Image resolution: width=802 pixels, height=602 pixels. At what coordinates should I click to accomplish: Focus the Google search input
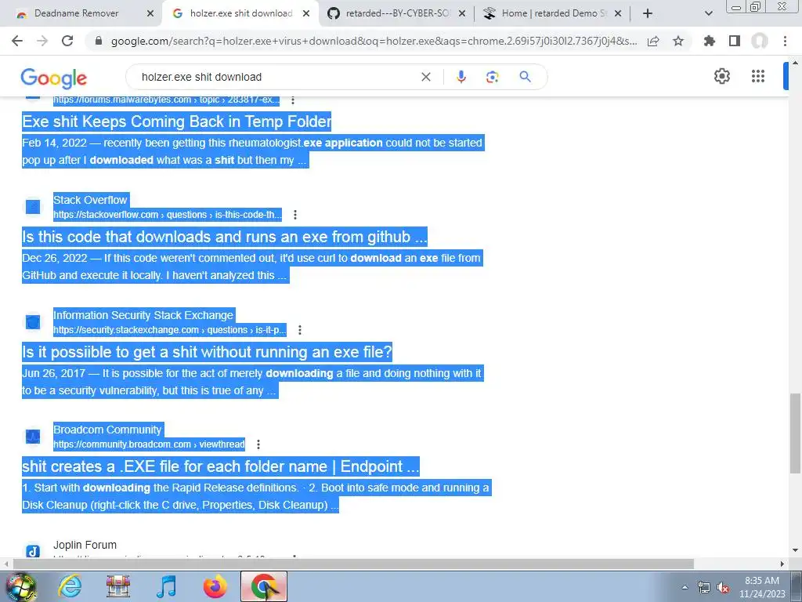[x=276, y=77]
